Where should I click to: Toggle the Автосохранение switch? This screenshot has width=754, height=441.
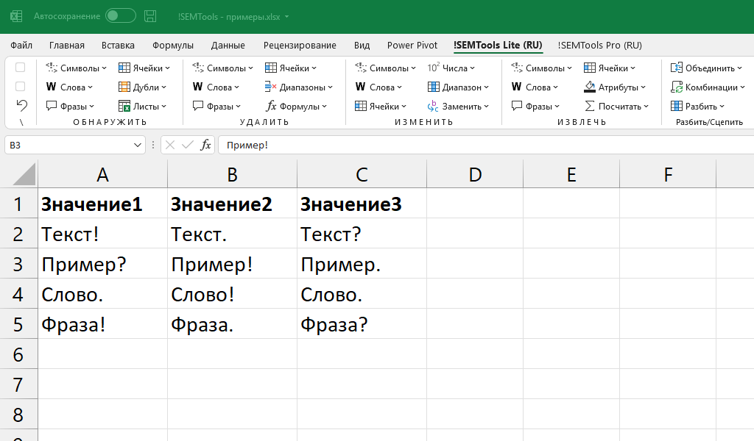click(x=120, y=16)
